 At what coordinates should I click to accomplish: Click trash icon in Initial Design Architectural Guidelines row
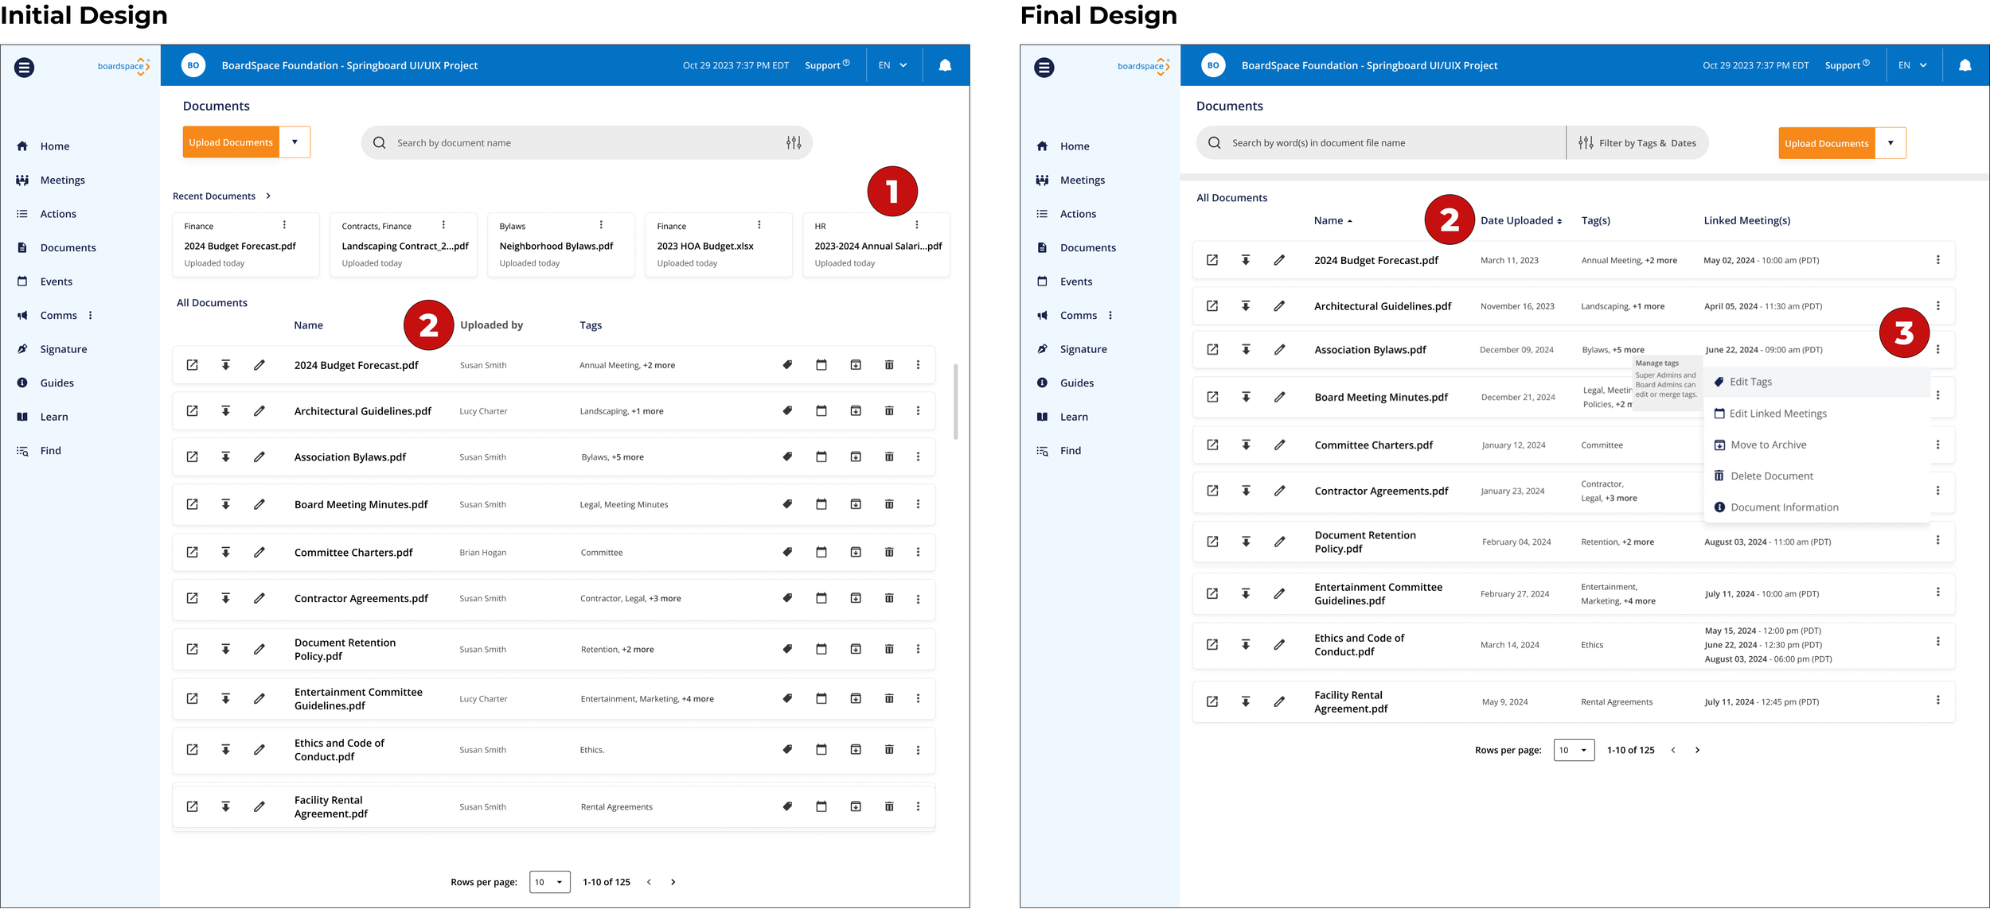(x=889, y=411)
